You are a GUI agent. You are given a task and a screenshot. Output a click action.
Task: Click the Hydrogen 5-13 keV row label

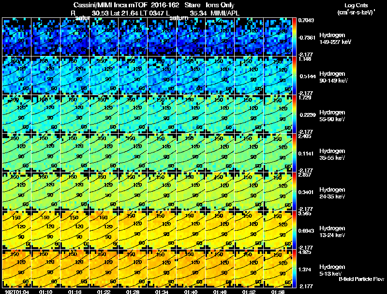coord(332,270)
